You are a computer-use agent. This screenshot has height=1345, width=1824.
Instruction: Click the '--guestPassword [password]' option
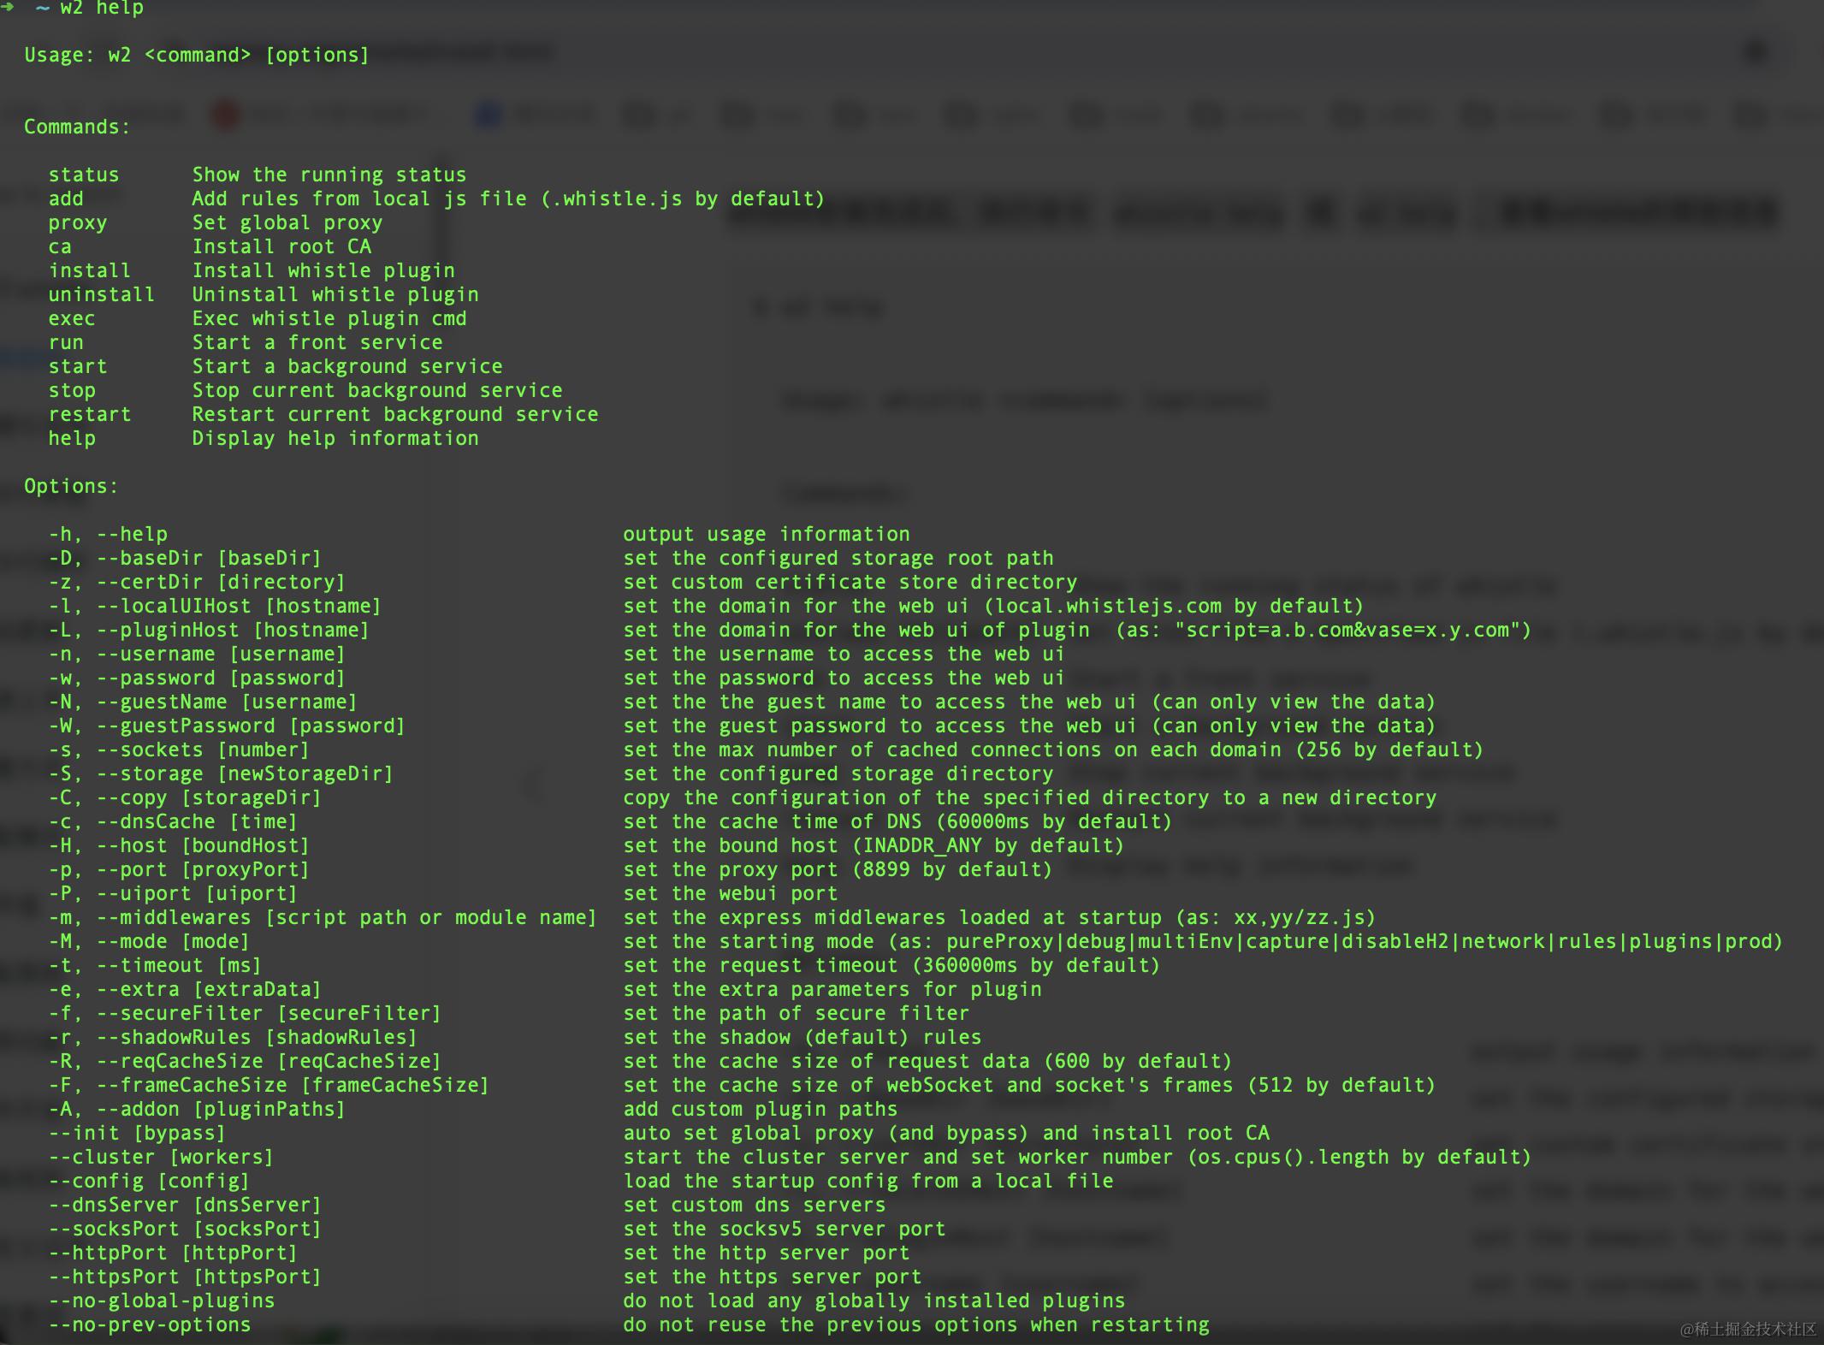tap(250, 726)
